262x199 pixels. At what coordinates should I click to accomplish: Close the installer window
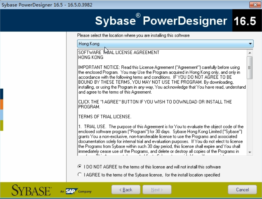click(x=255, y=5)
